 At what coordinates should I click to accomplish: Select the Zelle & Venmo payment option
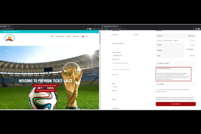pos(158,63)
